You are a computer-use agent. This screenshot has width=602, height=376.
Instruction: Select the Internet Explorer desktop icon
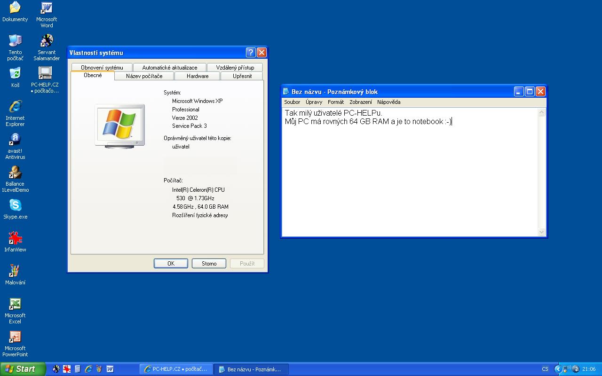coord(15,114)
